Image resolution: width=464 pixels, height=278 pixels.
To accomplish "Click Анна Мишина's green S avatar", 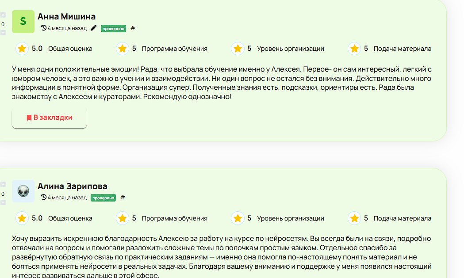I will point(23,22).
